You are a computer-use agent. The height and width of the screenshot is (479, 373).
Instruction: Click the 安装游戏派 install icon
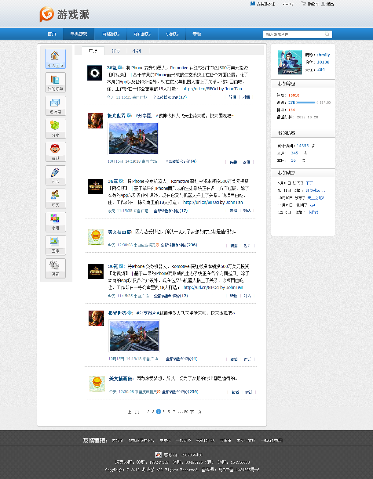tap(253, 4)
